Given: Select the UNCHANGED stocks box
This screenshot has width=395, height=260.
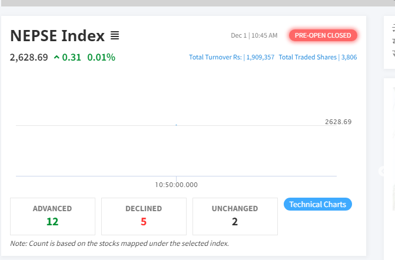Looking at the screenshot, I should [x=234, y=216].
